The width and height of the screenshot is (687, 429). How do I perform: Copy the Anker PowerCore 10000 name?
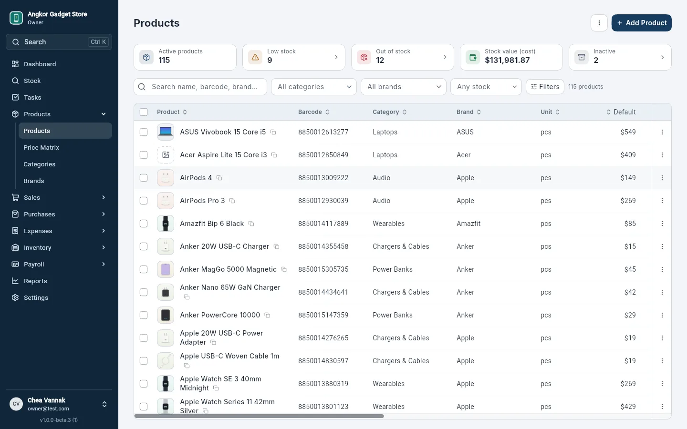[x=267, y=315]
